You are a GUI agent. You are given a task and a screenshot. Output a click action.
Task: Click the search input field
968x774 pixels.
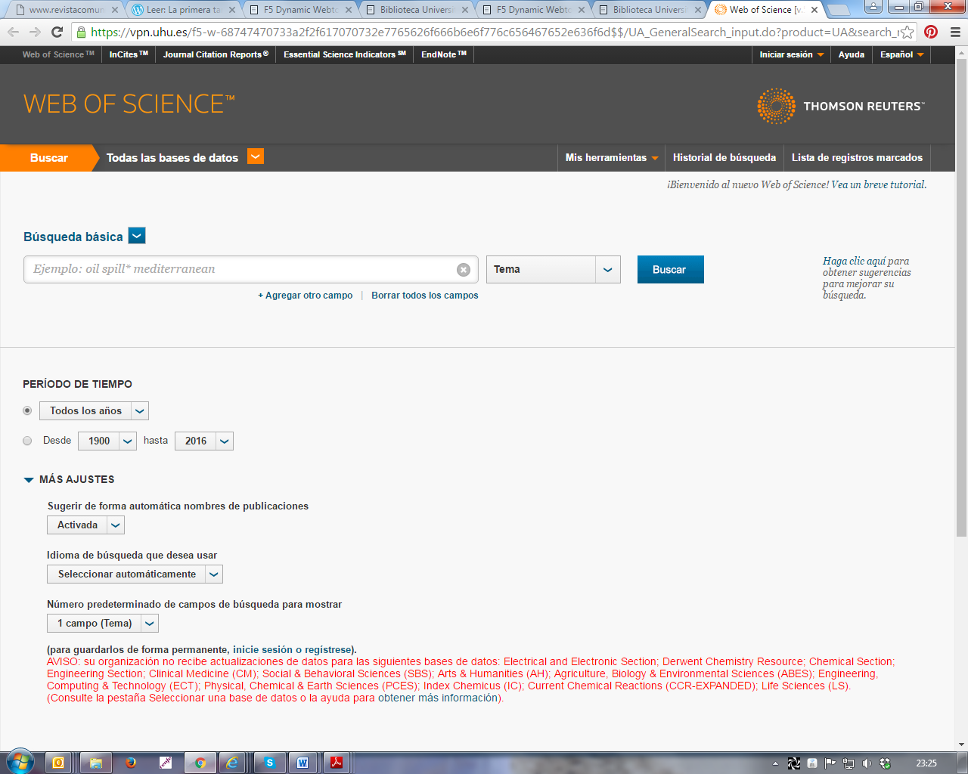click(251, 269)
